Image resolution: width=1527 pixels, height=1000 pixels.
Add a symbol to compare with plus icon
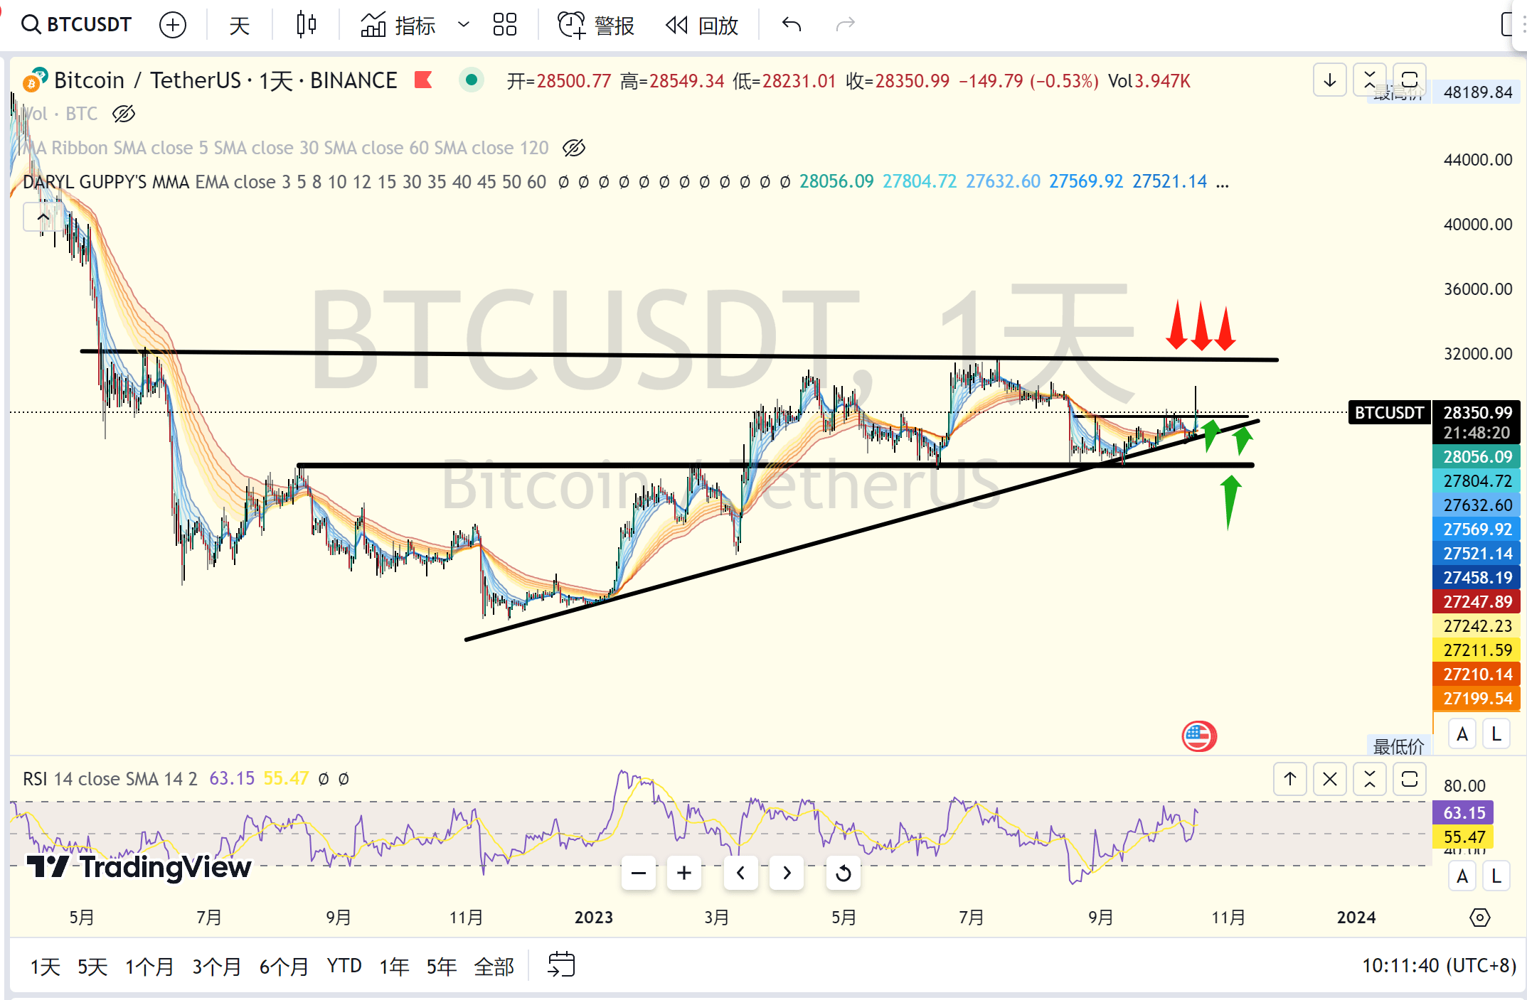[x=173, y=25]
